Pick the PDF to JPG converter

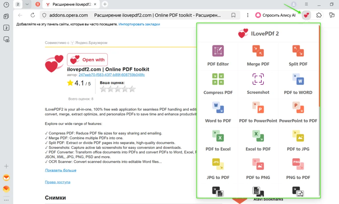pos(298,141)
